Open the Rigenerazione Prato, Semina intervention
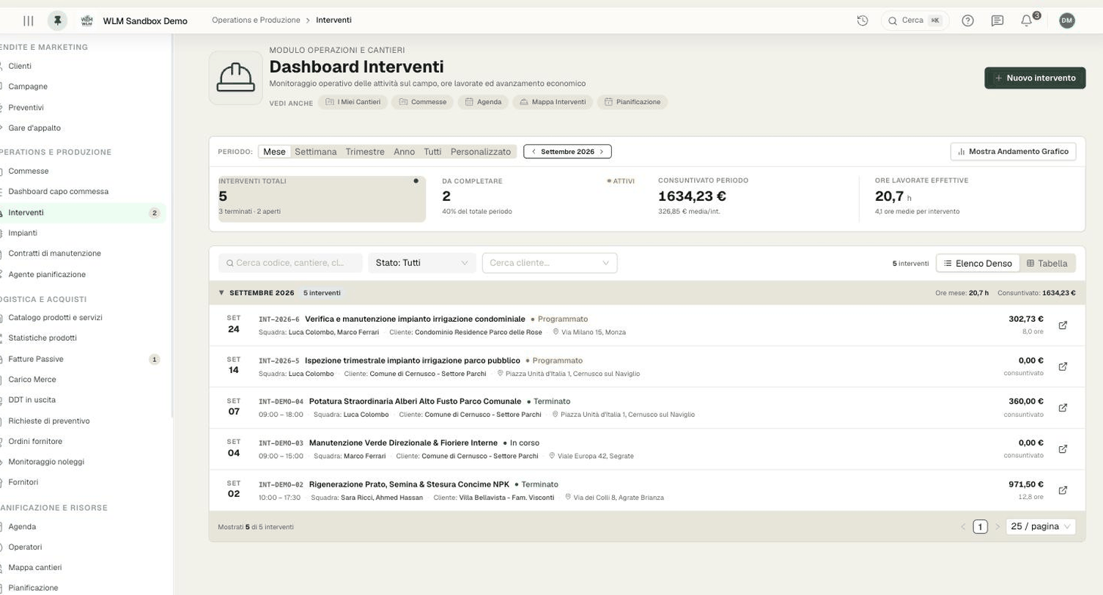The width and height of the screenshot is (1103, 595). click(x=409, y=484)
